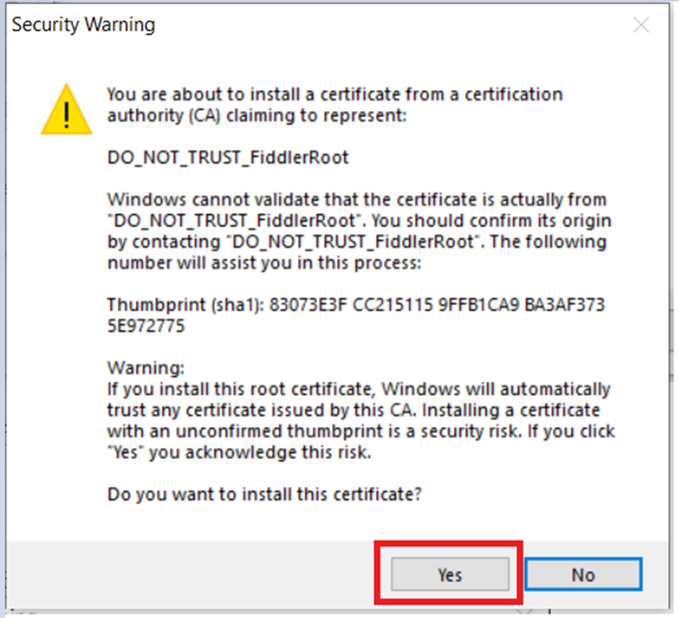Click the "number will assist you in this process" line
The height and width of the screenshot is (618, 679).
click(x=264, y=263)
